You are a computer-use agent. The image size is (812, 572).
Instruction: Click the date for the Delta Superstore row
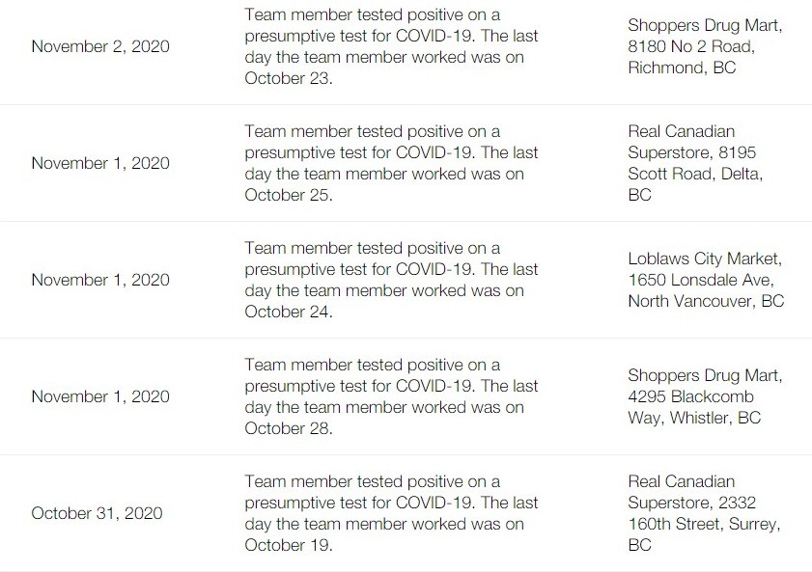coord(100,163)
